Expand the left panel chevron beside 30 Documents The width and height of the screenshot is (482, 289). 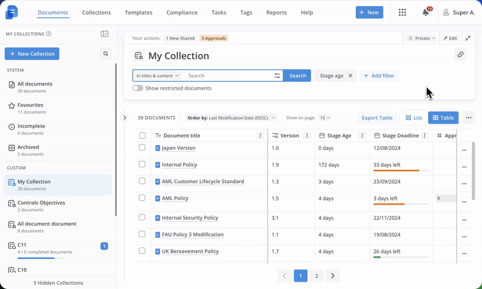[125, 117]
